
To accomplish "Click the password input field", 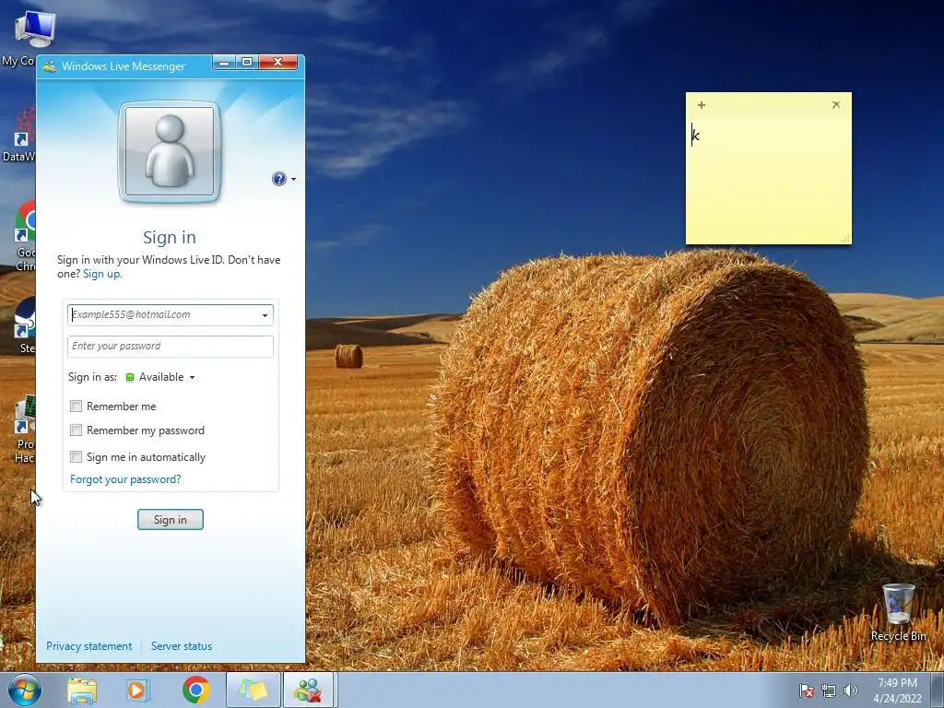I will click(171, 347).
